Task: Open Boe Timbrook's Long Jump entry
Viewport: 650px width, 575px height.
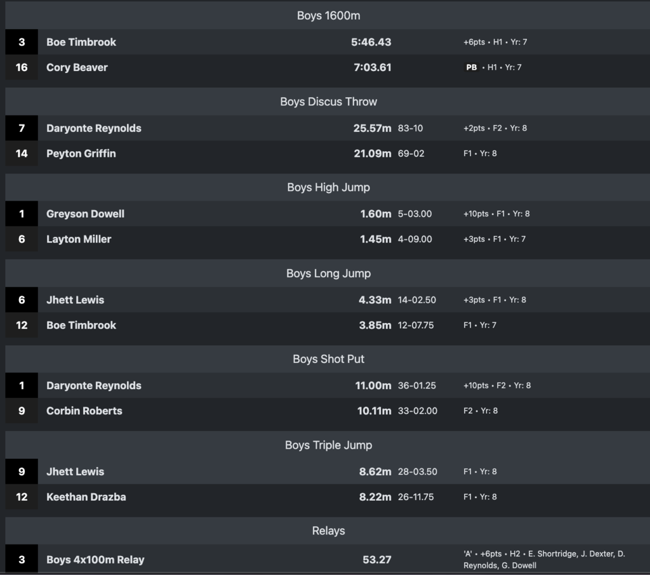Action: (81, 325)
